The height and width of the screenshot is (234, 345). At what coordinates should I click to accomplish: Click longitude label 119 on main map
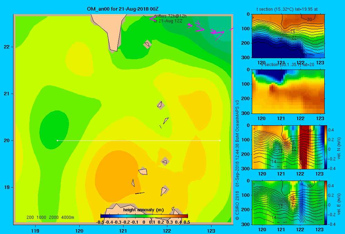point(35,231)
